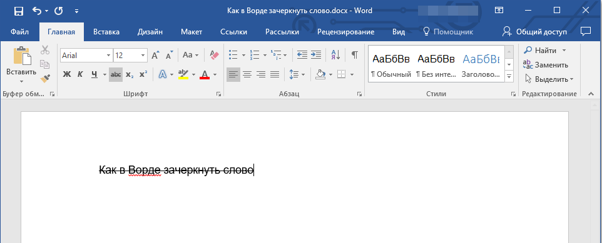Image resolution: width=602 pixels, height=243 pixels.
Task: Click the Format Painter brush icon
Action: pos(45,78)
